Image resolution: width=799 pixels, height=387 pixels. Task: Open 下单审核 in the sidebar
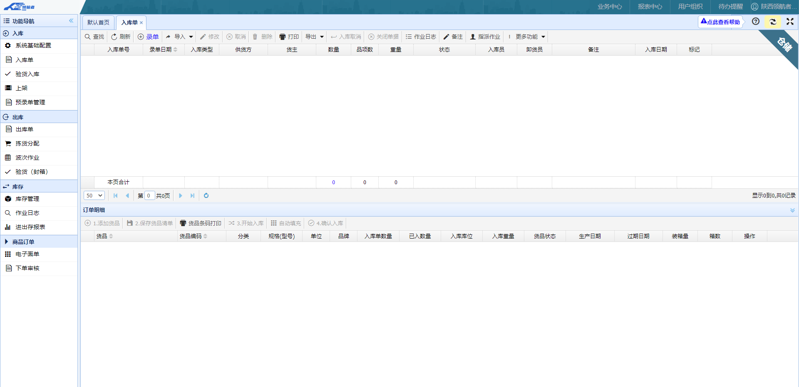(x=39, y=268)
